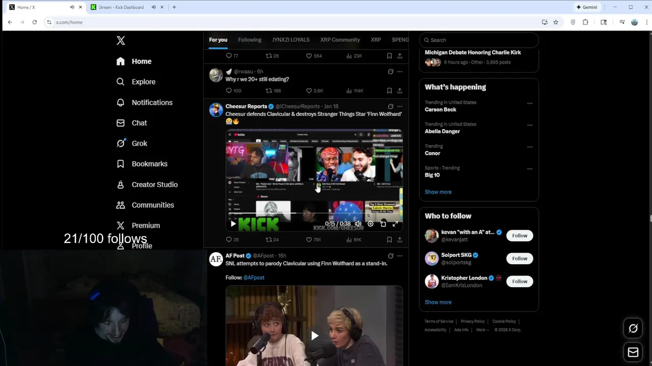Open more options for Conor trend

coord(530,147)
